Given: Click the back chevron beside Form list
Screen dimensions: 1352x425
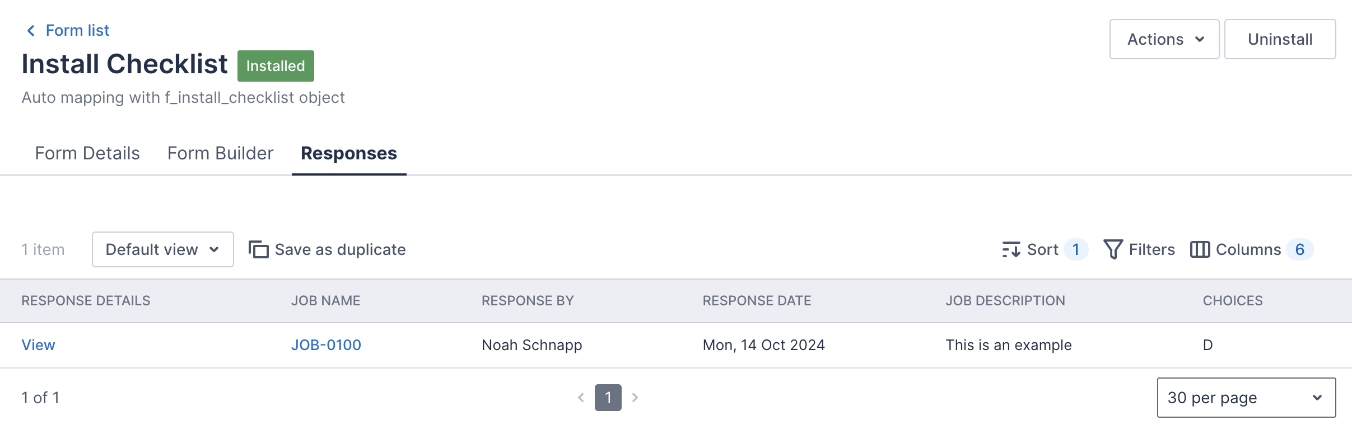Looking at the screenshot, I should pyautogui.click(x=31, y=31).
